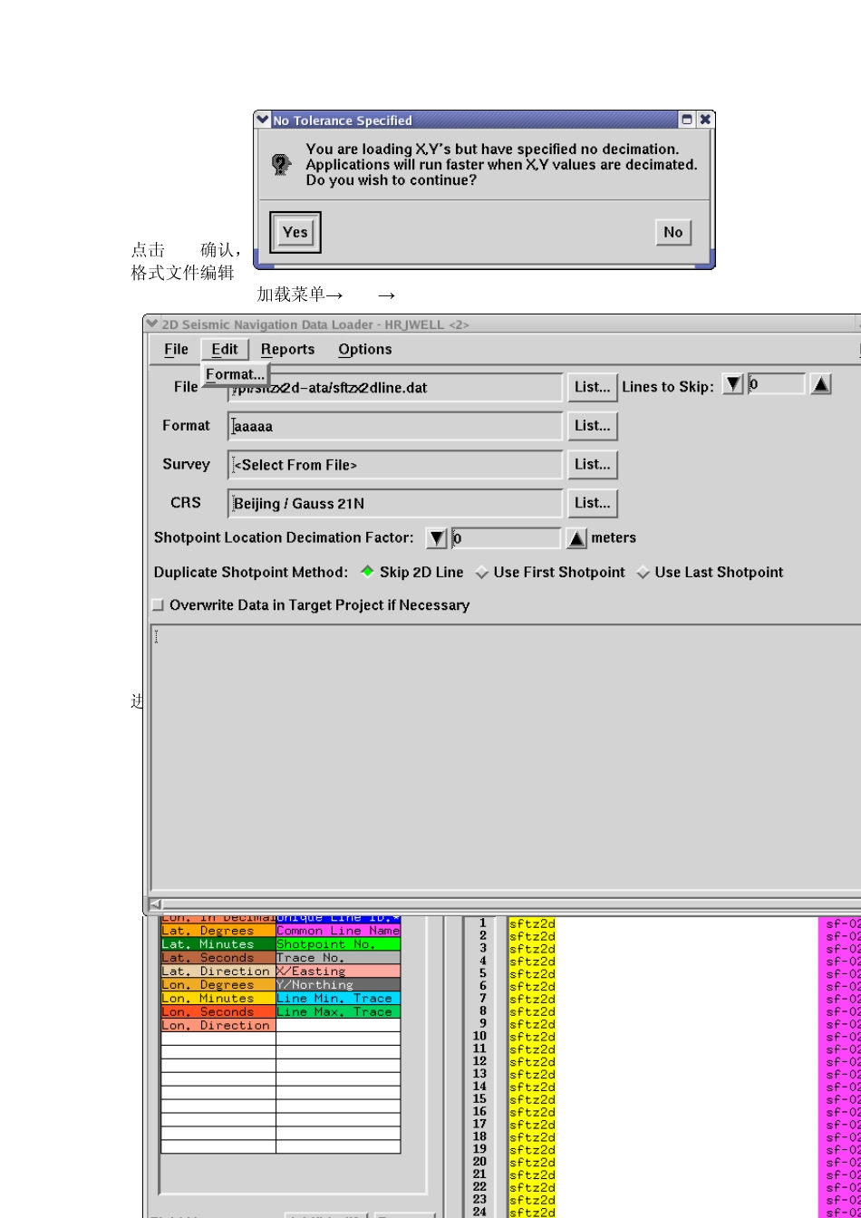Select Lon. Direction salmon field
Image resolution: width=861 pixels, height=1218 pixels.
point(218,1026)
